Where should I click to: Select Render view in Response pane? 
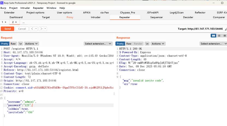click(138, 44)
